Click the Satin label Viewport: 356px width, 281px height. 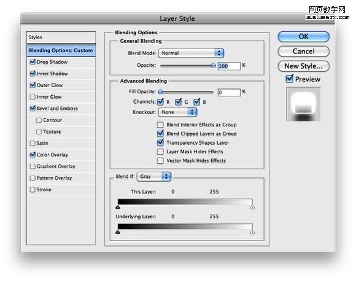coord(42,143)
